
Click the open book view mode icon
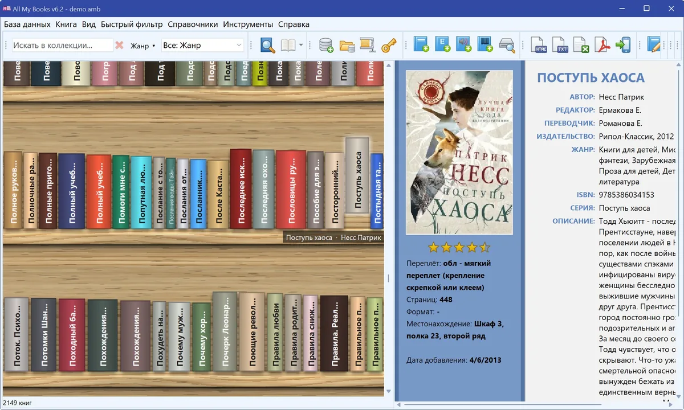[288, 45]
